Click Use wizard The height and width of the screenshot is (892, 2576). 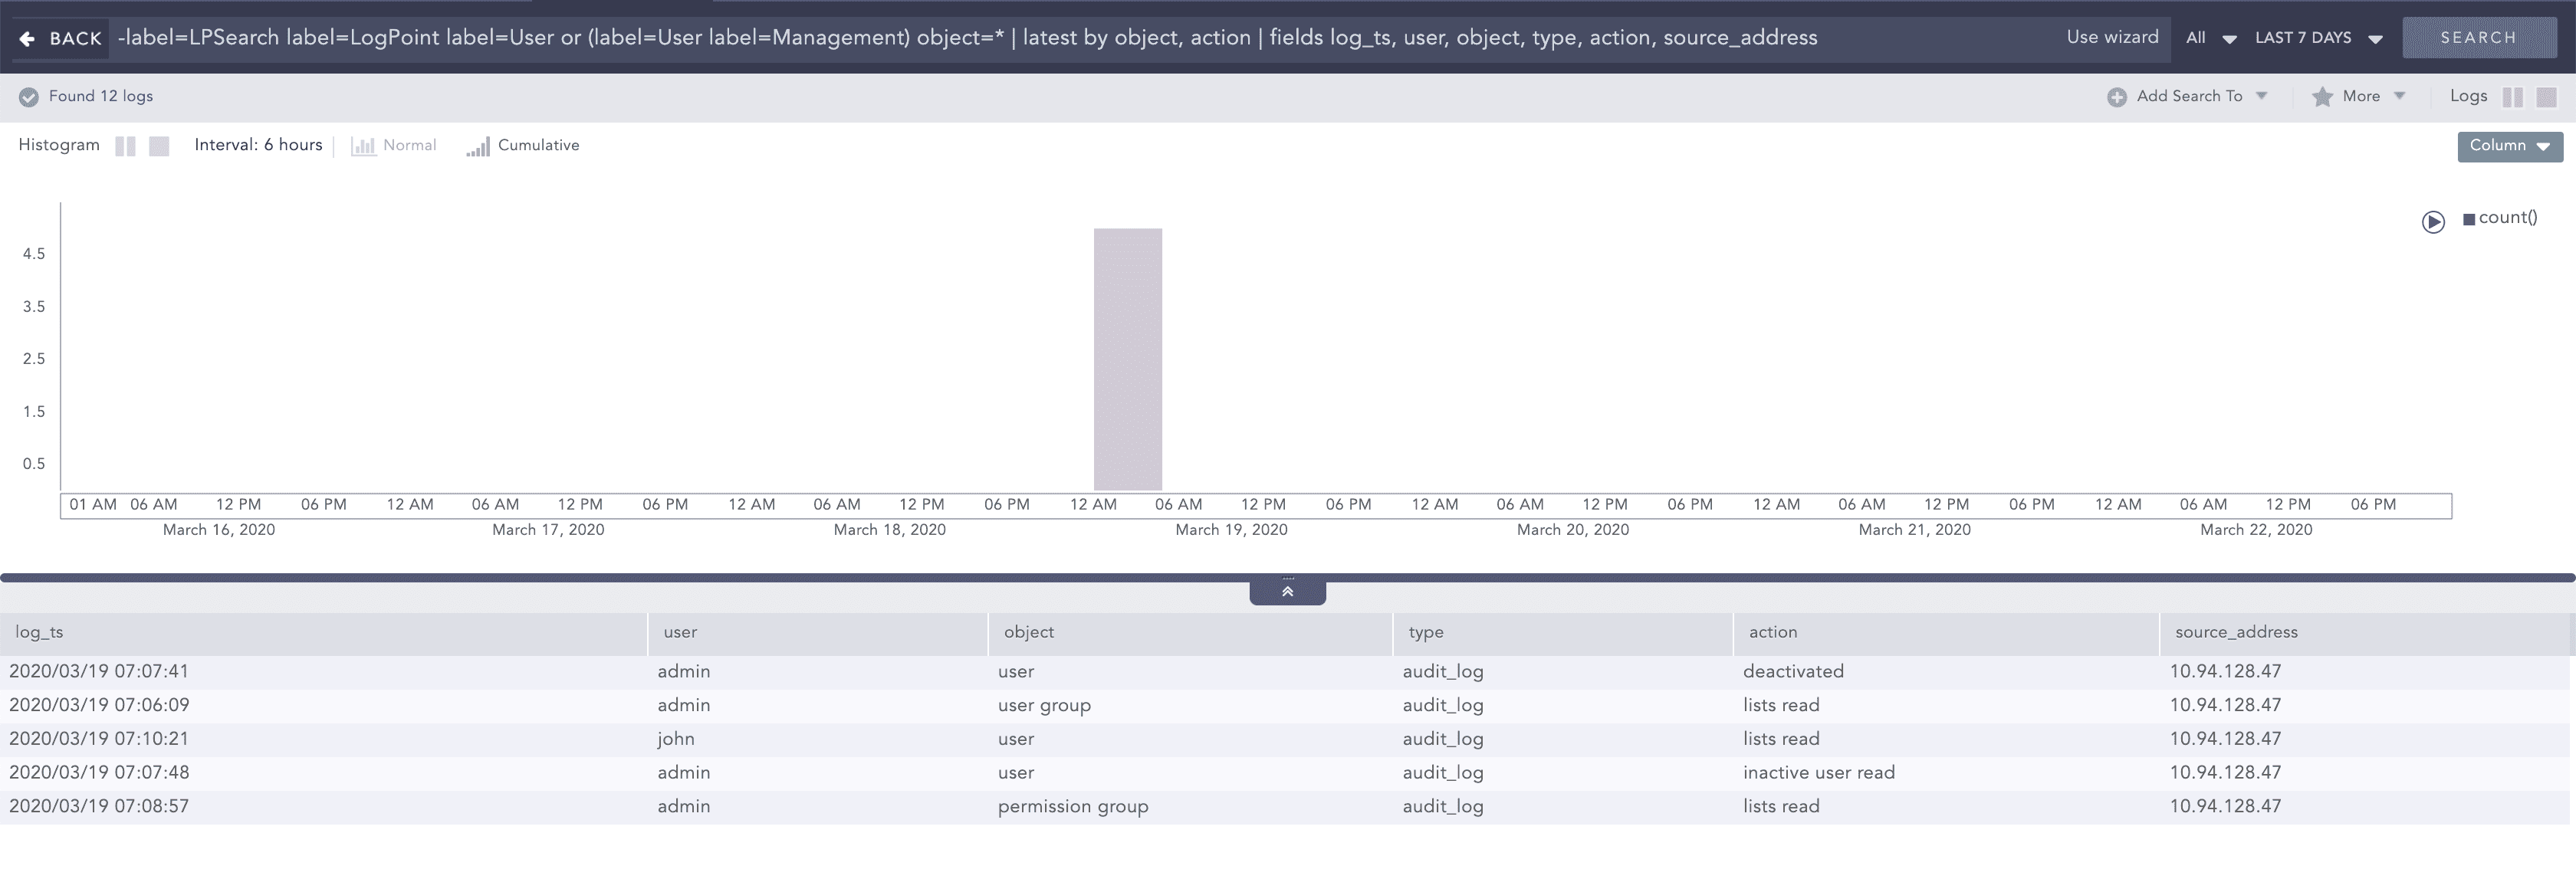2112,37
